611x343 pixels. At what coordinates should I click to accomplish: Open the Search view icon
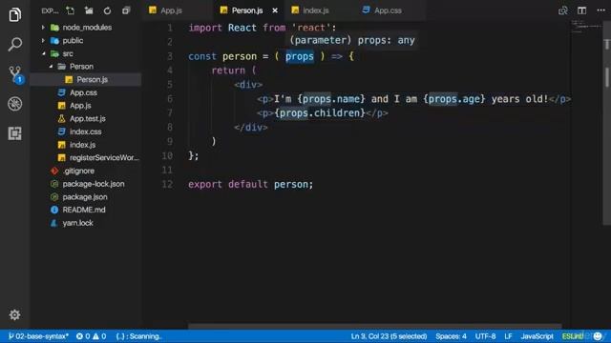click(15, 44)
